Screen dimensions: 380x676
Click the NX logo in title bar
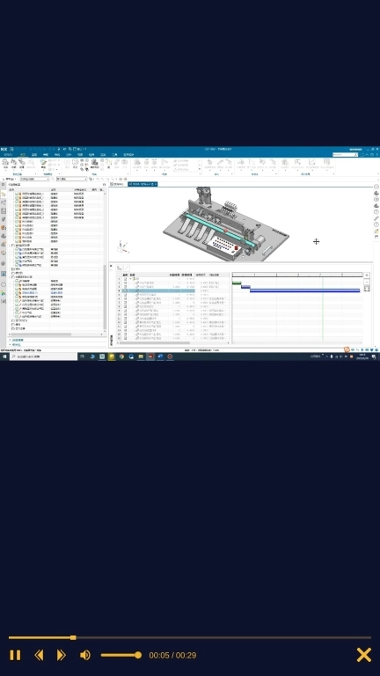(x=4, y=149)
